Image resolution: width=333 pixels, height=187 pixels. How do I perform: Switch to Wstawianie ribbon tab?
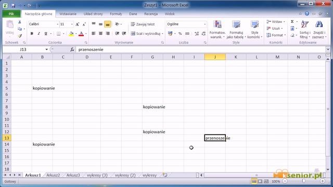click(x=68, y=14)
